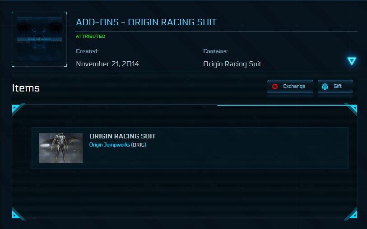
Task: Click the bottom-left corner bracket of Items panel
Action: [x=17, y=214]
